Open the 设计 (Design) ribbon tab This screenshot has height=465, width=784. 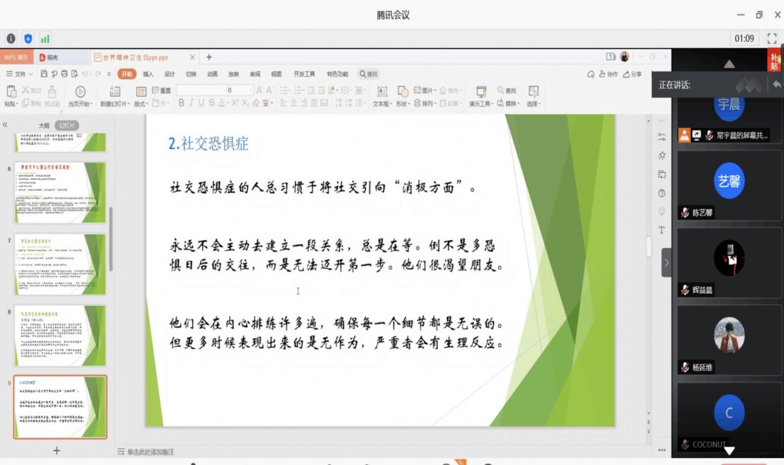click(x=169, y=74)
